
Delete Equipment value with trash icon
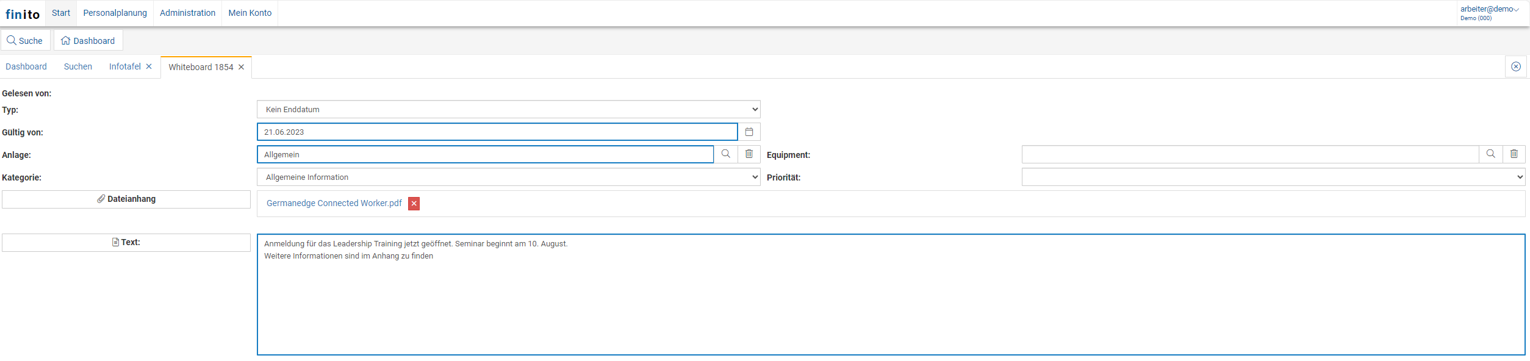pos(1514,154)
